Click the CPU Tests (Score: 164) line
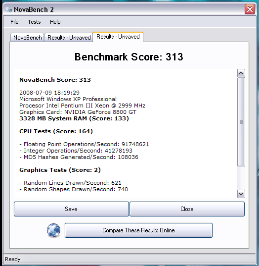This screenshot has height=266, width=259. point(56,131)
